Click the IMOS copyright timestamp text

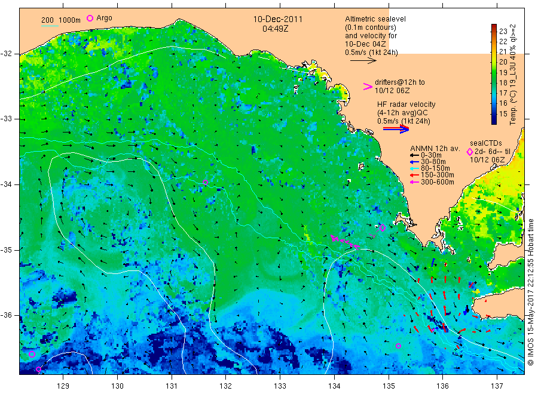[x=531, y=293]
